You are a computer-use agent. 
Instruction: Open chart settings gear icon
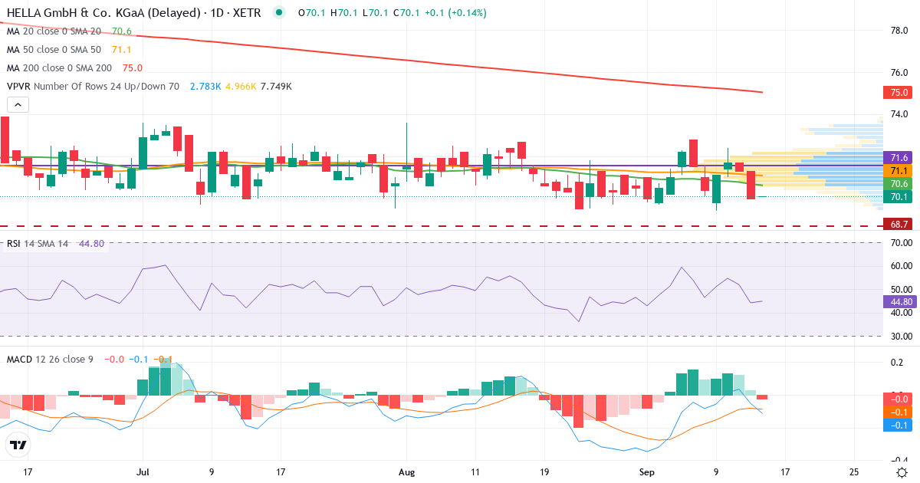901,471
